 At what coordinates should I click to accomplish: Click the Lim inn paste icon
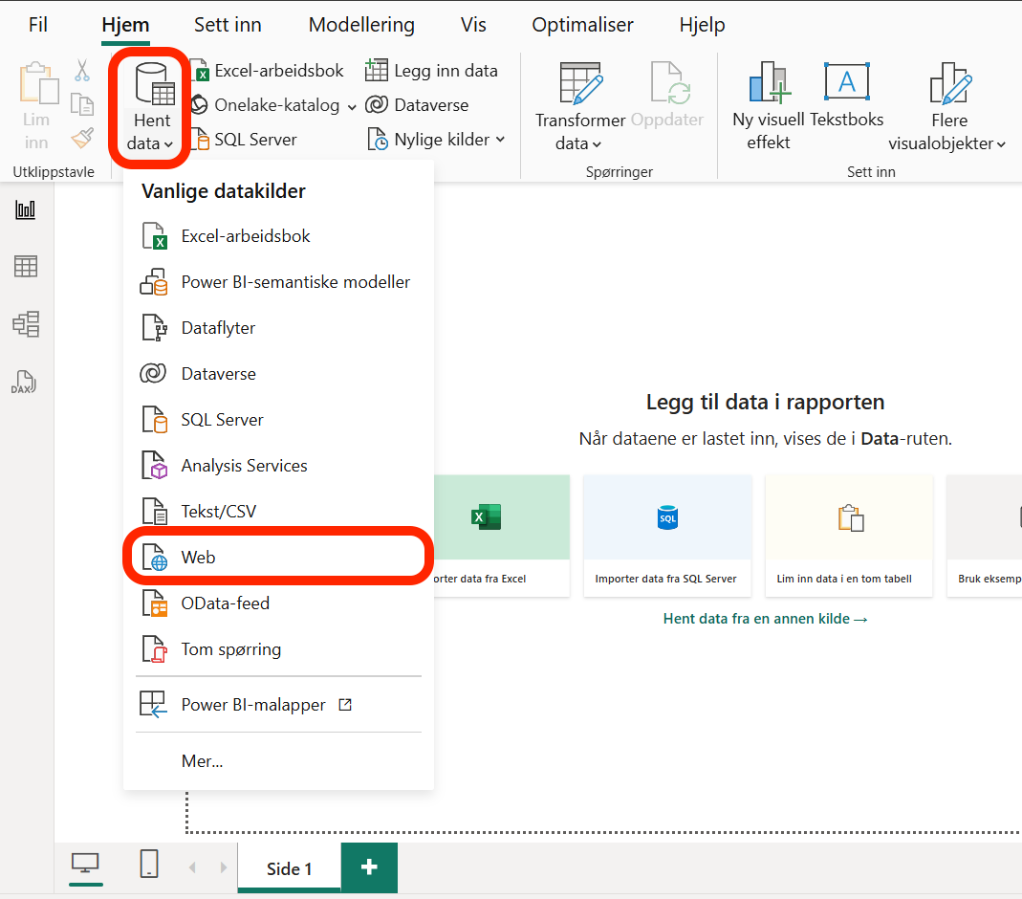point(38,83)
